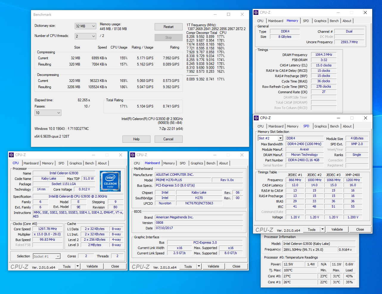
Task: Click Close in the CPU-Z SPD window
Action: tap(360, 229)
